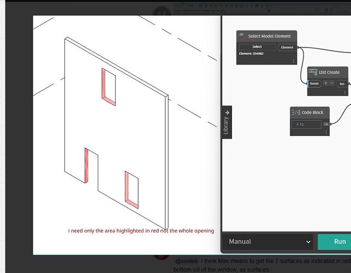Open the Select Model Element node options menu

tap(294, 61)
